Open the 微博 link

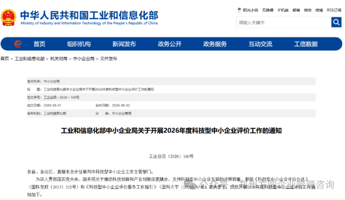[x=319, y=10]
